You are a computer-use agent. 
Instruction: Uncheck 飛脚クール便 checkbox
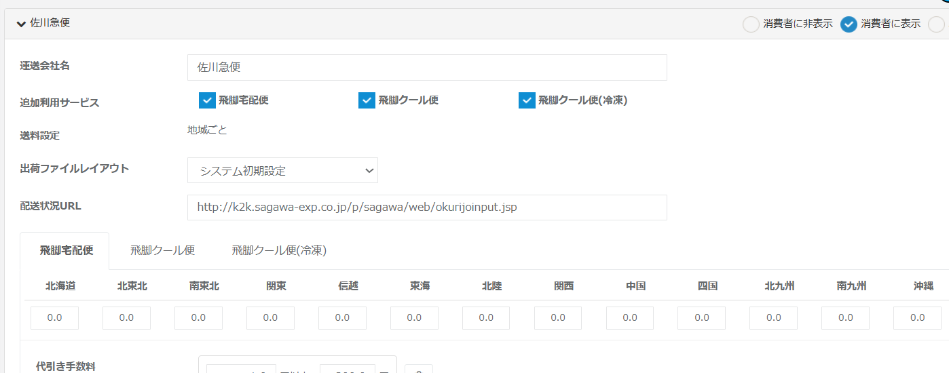point(367,100)
